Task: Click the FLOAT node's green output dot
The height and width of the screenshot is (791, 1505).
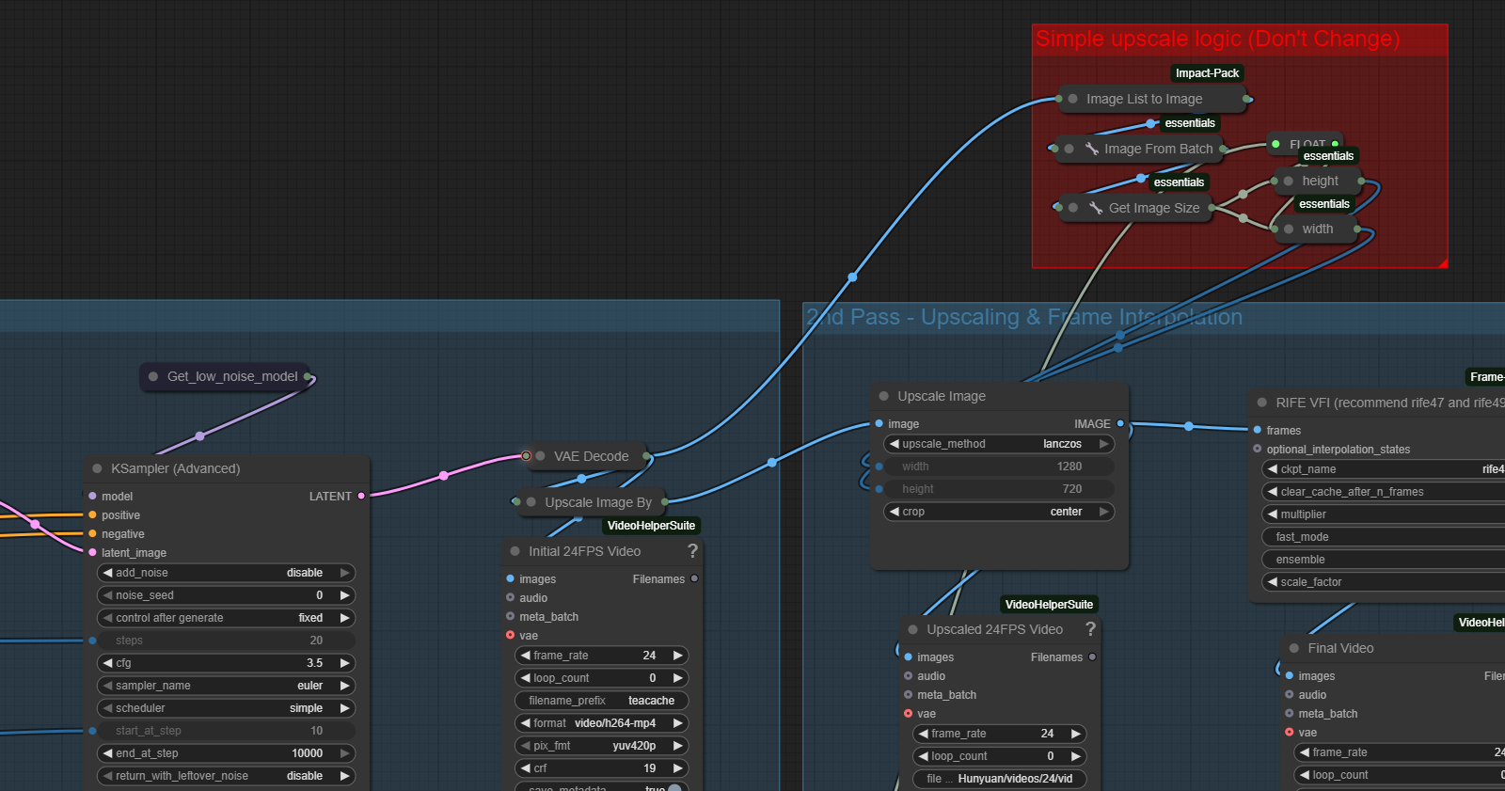Action: 1335,144
